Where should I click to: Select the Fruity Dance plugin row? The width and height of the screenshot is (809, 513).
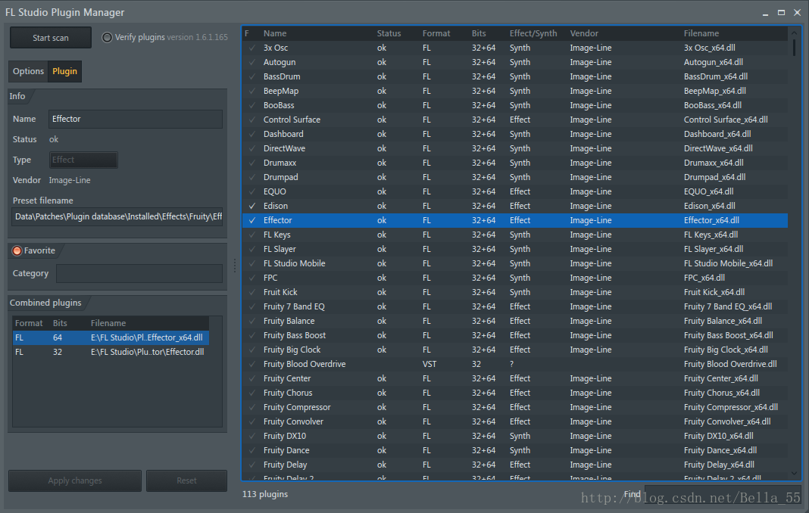[515, 451]
